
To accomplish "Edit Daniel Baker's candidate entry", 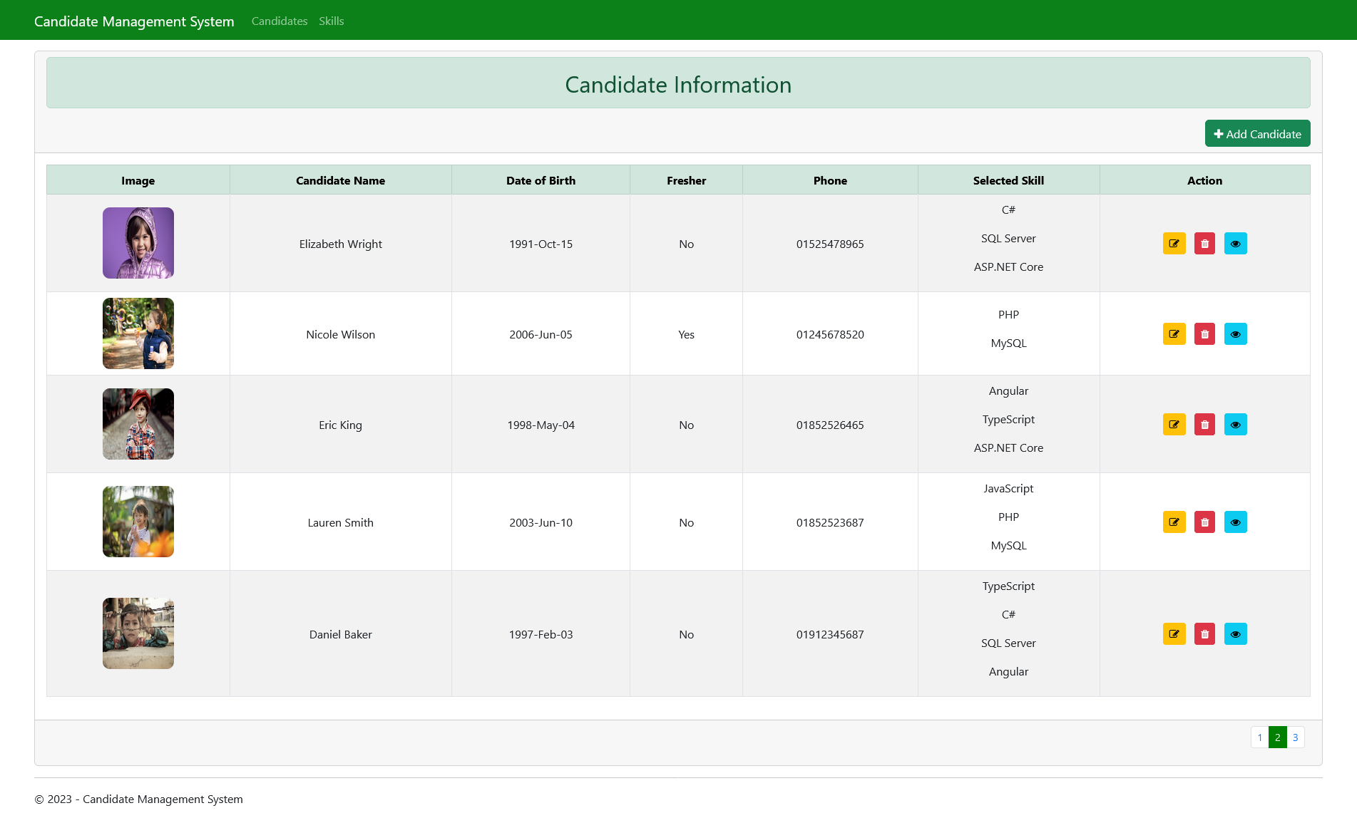I will click(1174, 633).
